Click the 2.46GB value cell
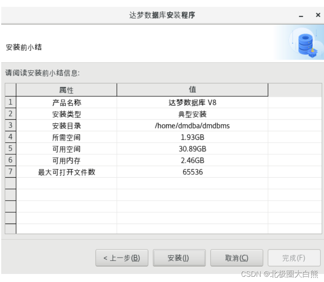The image size is (324, 282). [x=192, y=160]
